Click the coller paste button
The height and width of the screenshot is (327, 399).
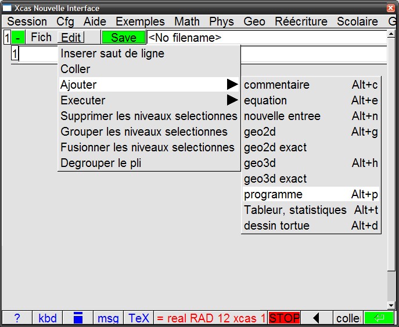click(348, 318)
